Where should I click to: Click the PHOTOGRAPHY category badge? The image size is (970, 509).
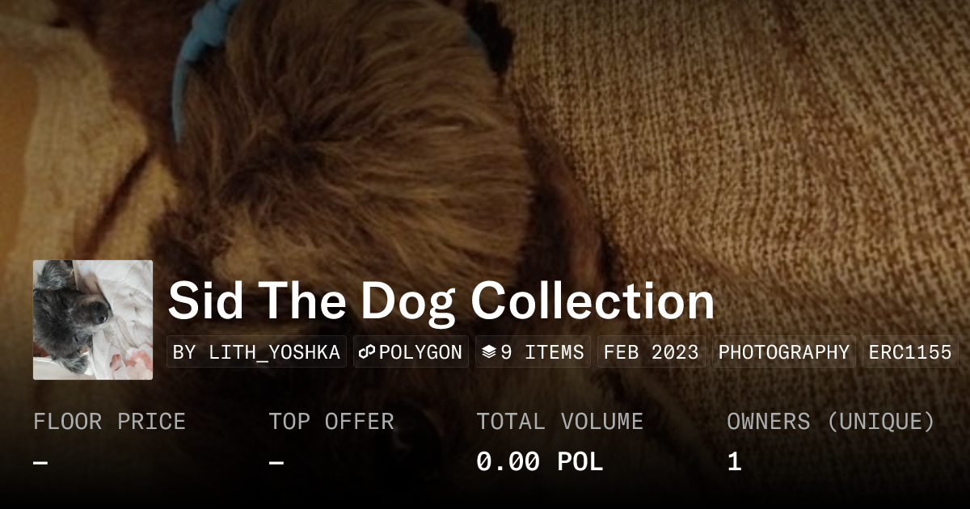[x=784, y=352]
